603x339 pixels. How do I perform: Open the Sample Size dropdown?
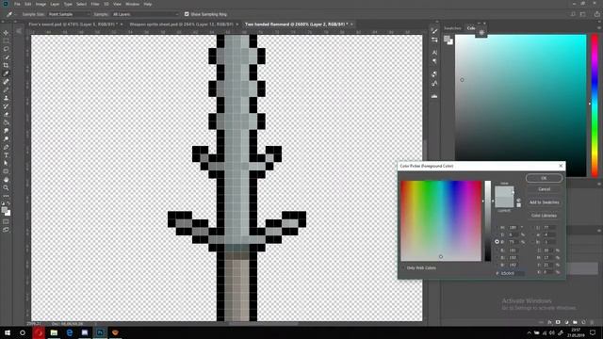click(x=69, y=14)
